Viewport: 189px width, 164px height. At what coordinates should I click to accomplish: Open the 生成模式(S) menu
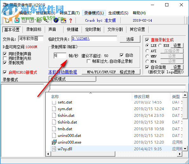[118, 13]
